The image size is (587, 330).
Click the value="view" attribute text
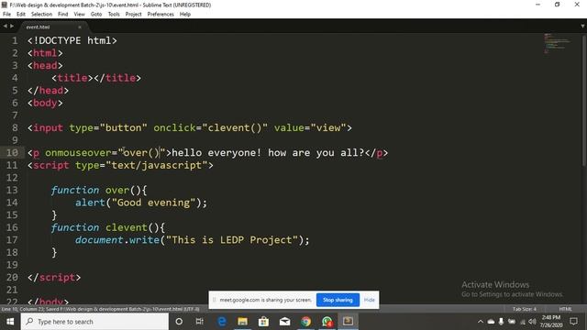pos(310,128)
